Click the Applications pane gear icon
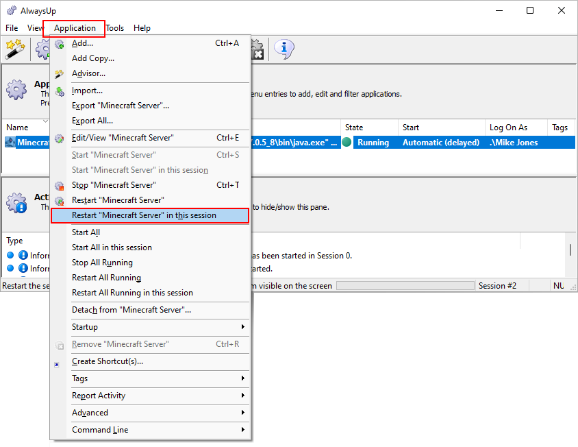 tap(16, 89)
